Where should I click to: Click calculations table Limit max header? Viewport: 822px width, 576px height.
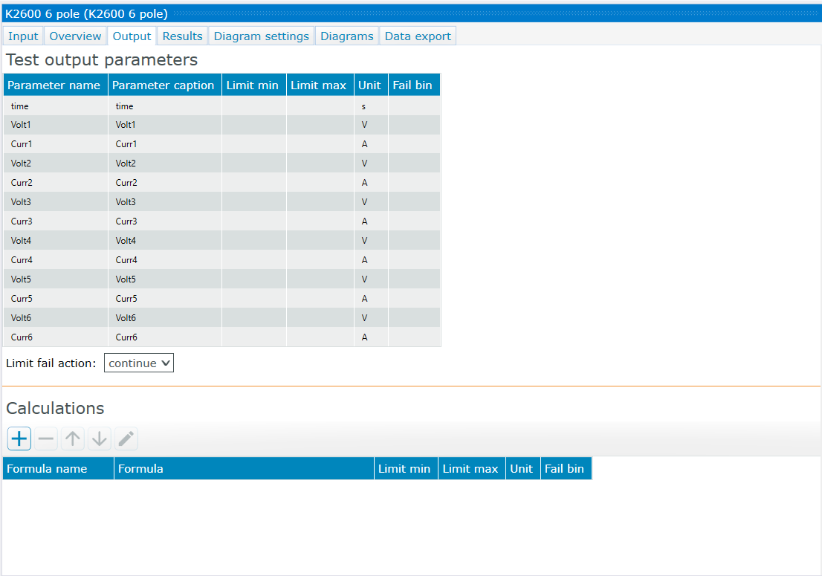472,468
